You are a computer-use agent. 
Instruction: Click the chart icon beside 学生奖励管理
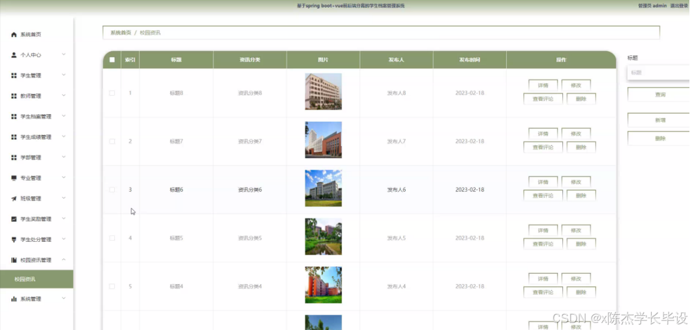tap(14, 219)
